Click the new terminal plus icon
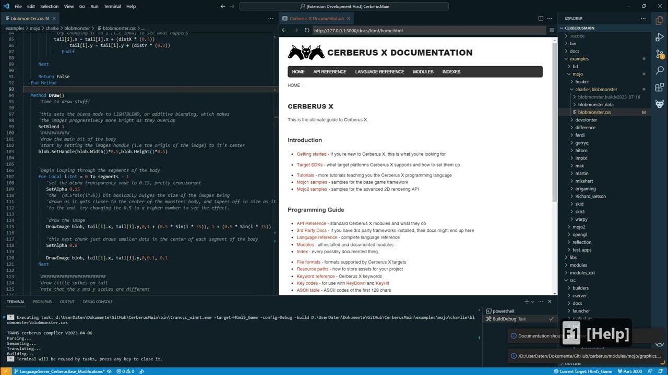The width and height of the screenshot is (668, 375). click(x=527, y=302)
